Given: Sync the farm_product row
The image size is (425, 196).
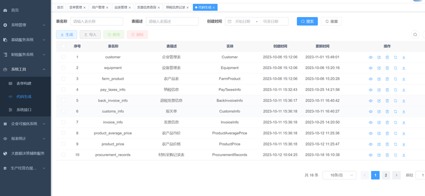Looking at the screenshot, I should coord(395,79).
